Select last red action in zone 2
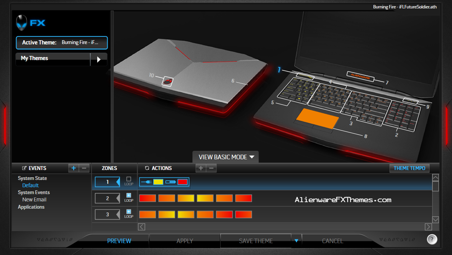This screenshot has height=255, width=452. [x=244, y=198]
